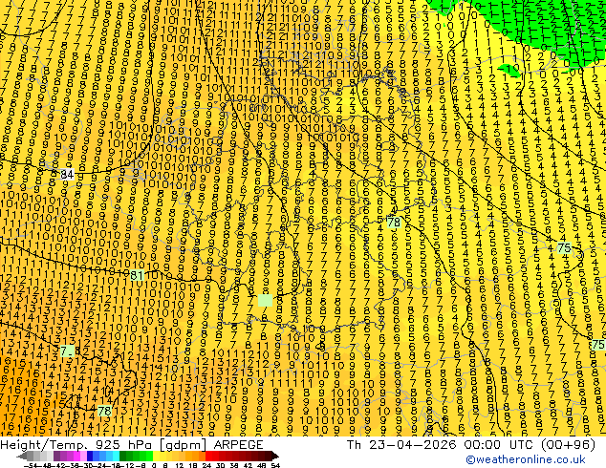The height and width of the screenshot is (468, 606).
Task: Pick the dark blue legend swatch
Action: pos(90,456)
